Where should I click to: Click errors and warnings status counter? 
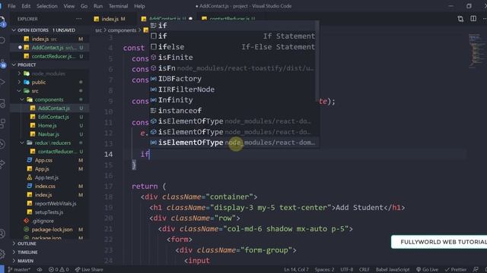(59, 270)
